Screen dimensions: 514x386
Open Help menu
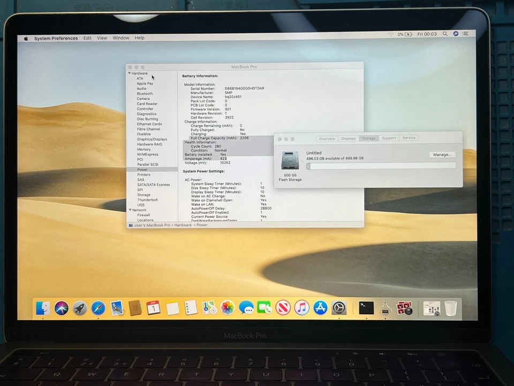pyautogui.click(x=139, y=38)
